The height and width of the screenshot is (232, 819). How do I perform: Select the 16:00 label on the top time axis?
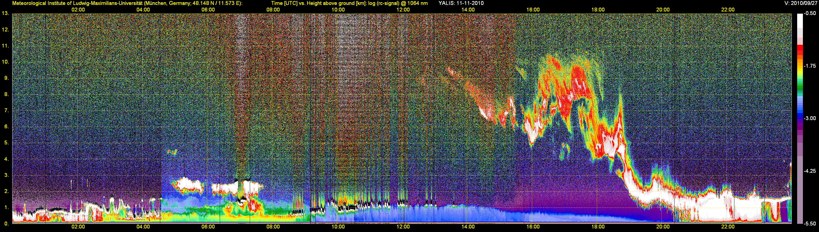coord(533,10)
